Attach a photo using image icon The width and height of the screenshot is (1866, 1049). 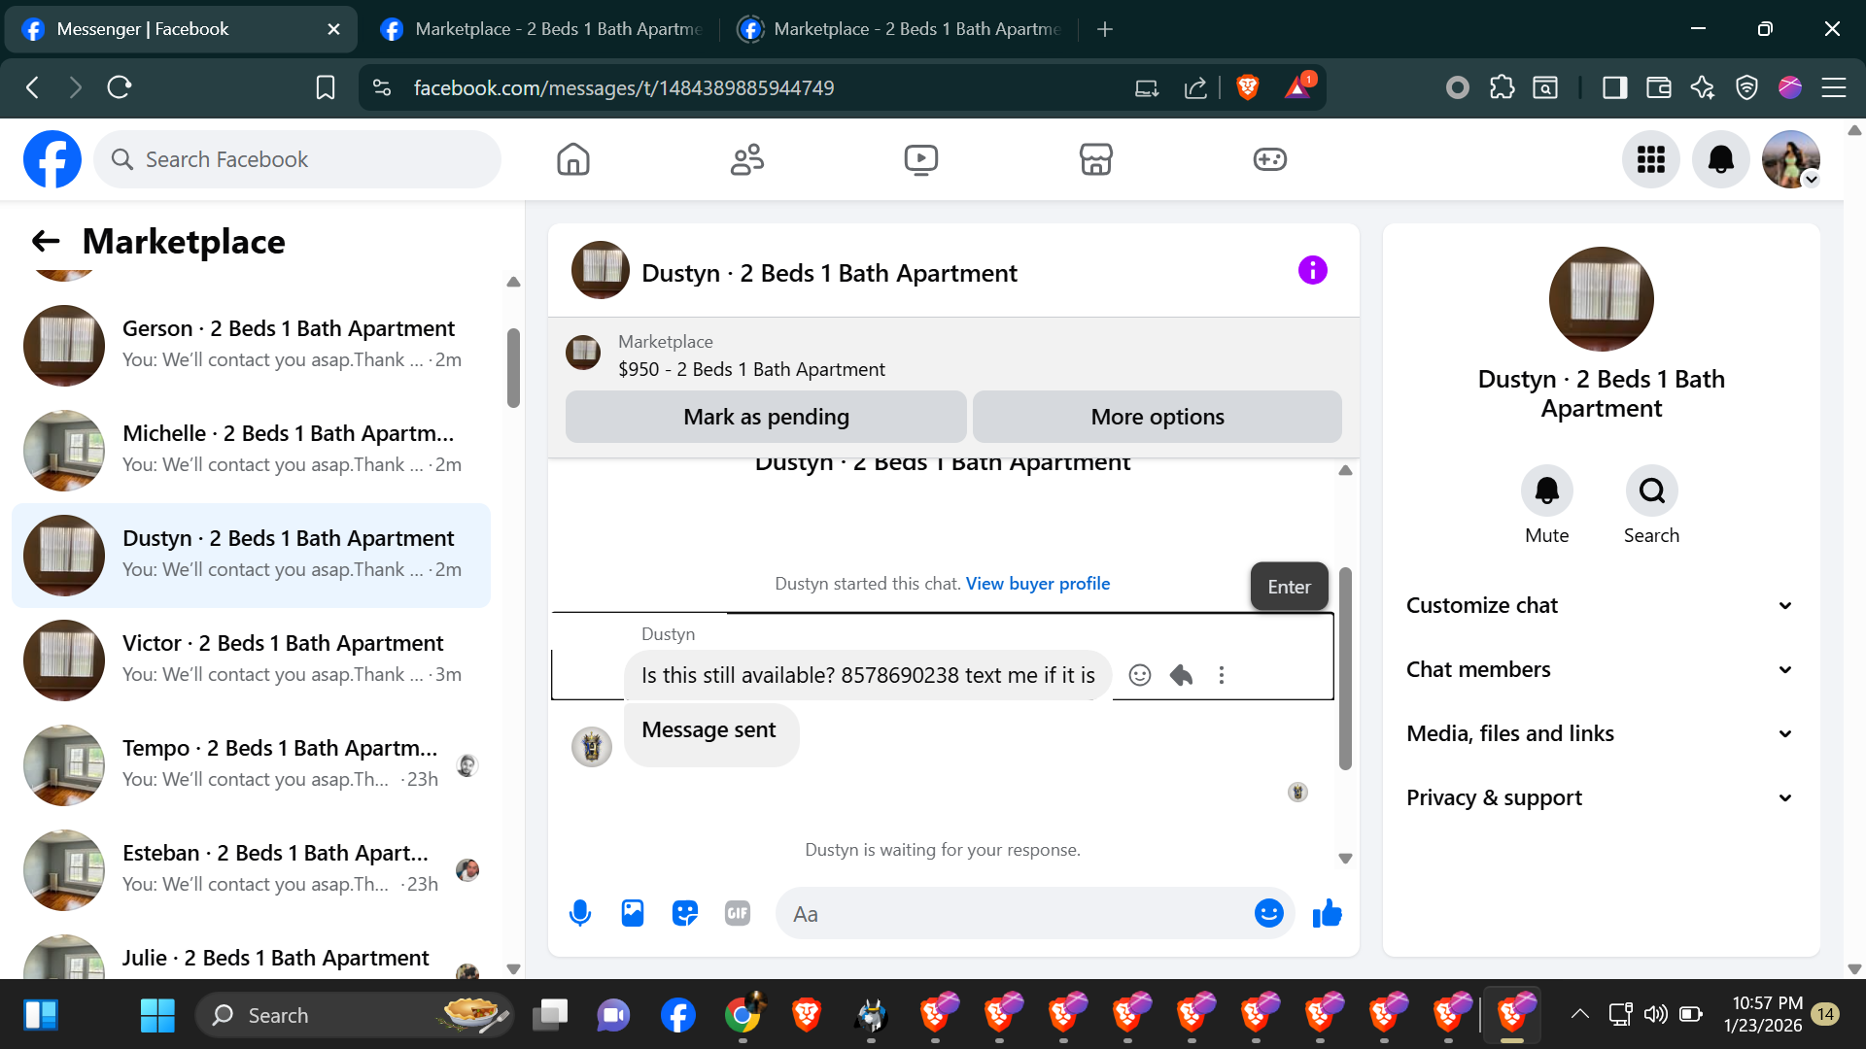pos(633,913)
